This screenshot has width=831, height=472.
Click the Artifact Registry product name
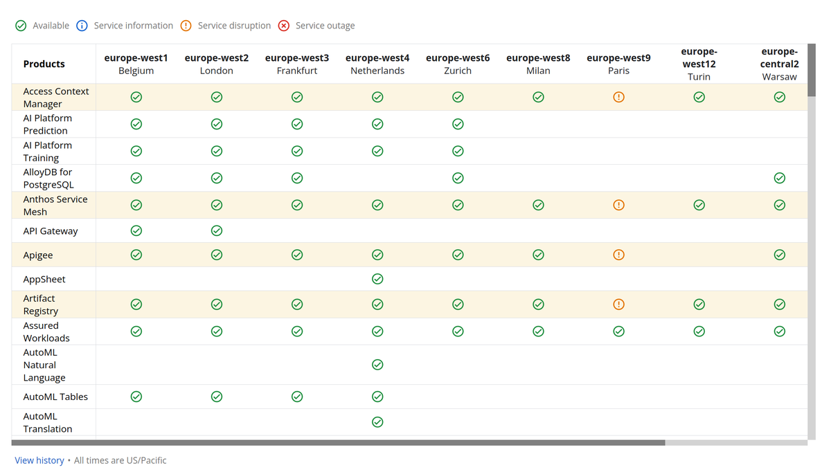[41, 305]
